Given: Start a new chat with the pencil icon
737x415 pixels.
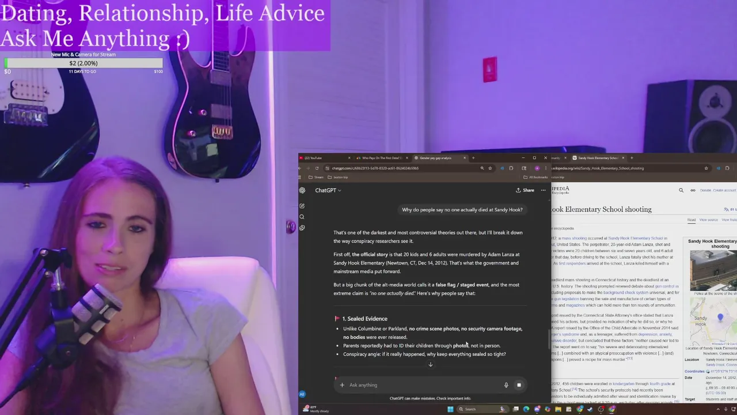Looking at the screenshot, I should click(302, 206).
